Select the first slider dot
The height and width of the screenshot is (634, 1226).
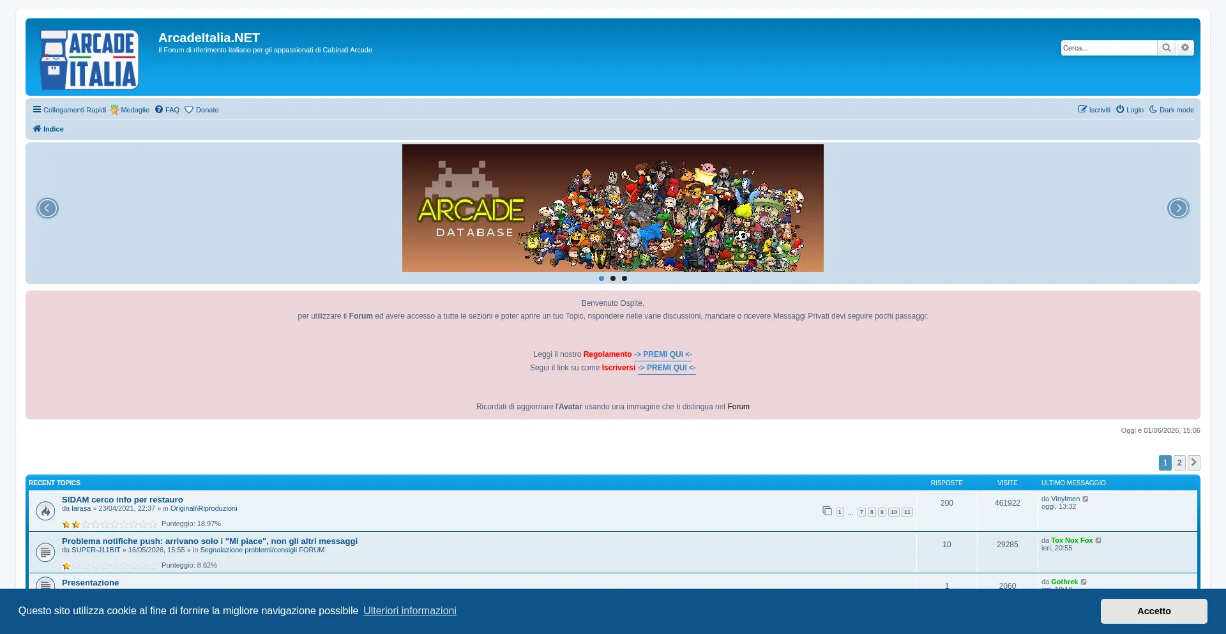pos(602,278)
